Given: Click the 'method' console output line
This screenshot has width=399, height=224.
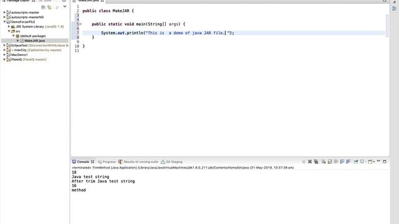Looking at the screenshot, I should pos(79,190).
